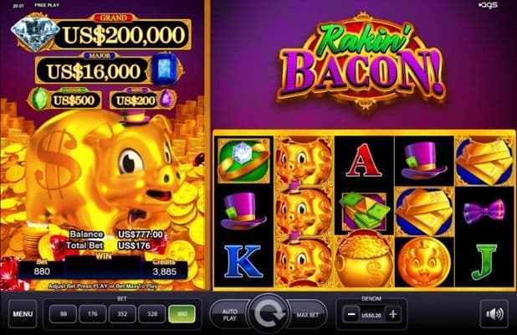Click the green emerald gem icon
This screenshot has width=517, height=335.
pyautogui.click(x=39, y=98)
